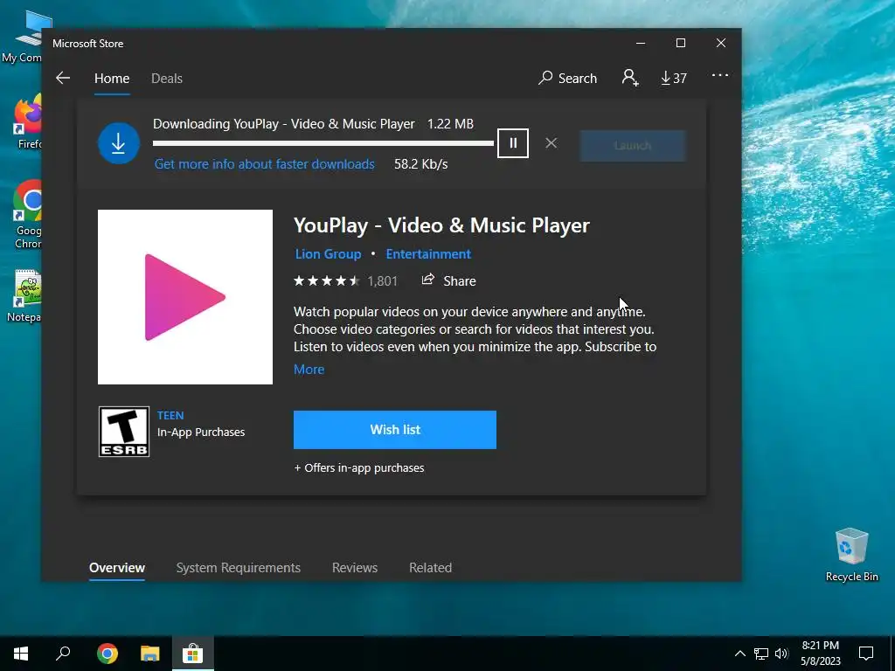Screen dimensions: 895x671
Task: Open File Explorer from the taskbar
Action: click(150, 654)
